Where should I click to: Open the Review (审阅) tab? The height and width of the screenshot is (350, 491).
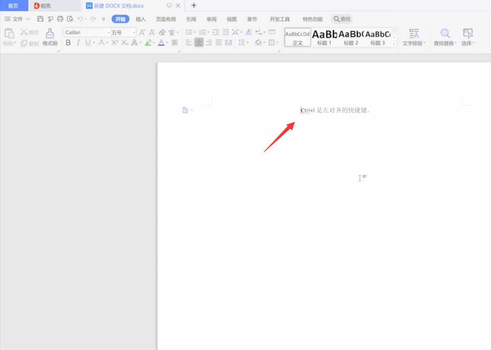211,19
